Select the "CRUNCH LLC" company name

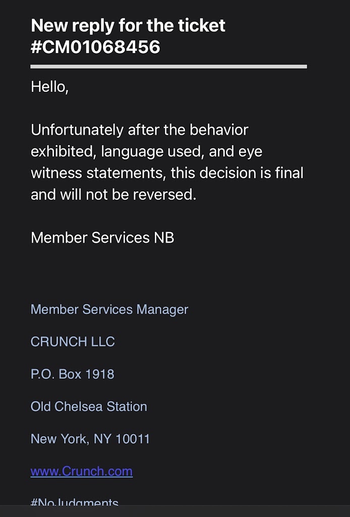(x=73, y=342)
